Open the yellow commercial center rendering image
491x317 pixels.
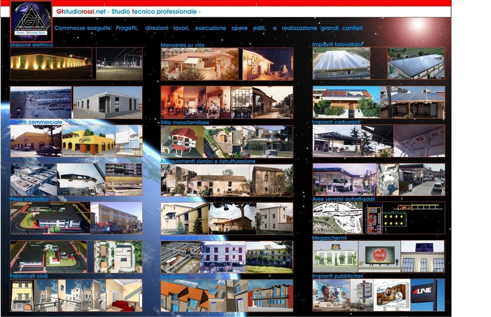(88, 141)
